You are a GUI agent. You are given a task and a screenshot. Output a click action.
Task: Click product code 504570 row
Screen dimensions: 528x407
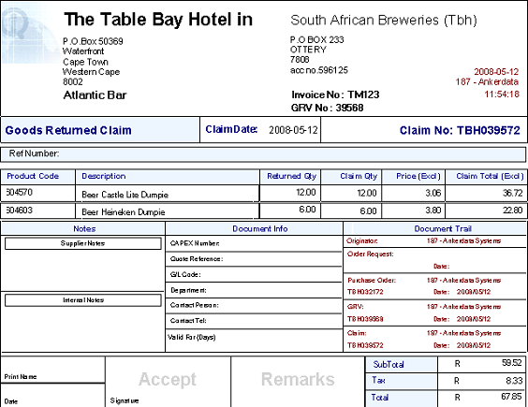click(x=263, y=194)
